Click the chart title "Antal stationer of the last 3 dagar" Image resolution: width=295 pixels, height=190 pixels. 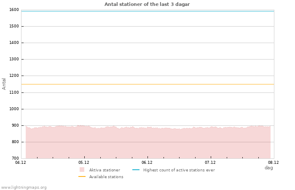coord(147,4)
